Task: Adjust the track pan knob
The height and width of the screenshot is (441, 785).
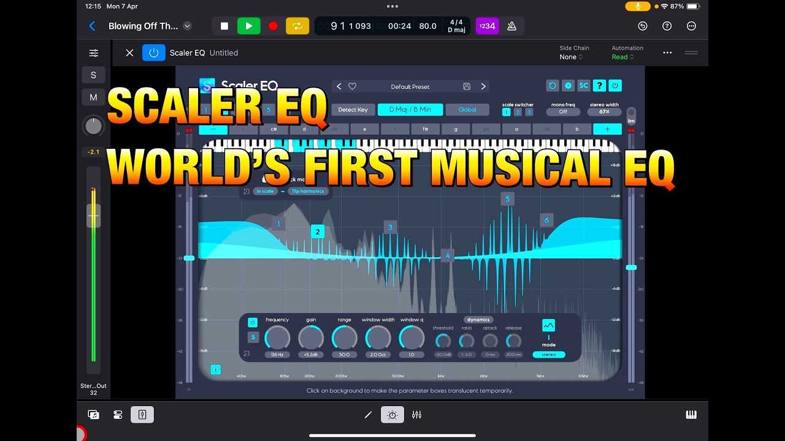Action: point(93,126)
